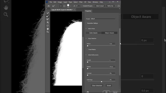
Task: Open the Select menu
Action: (75, 2)
